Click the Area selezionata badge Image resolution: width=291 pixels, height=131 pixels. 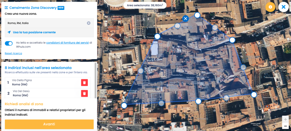(x=145, y=5)
